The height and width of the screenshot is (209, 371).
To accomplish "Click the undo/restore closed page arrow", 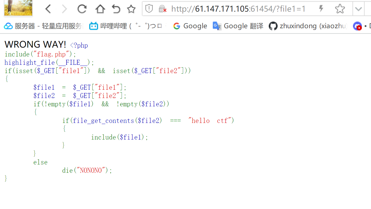I will point(116,9).
